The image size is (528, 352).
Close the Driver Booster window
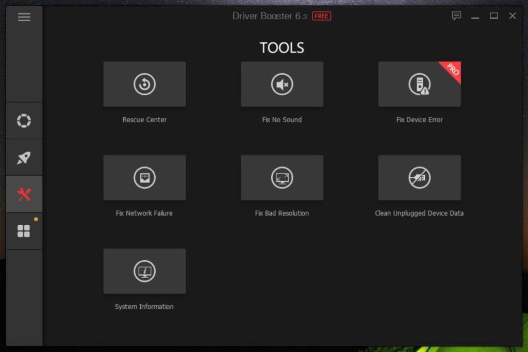click(x=512, y=15)
